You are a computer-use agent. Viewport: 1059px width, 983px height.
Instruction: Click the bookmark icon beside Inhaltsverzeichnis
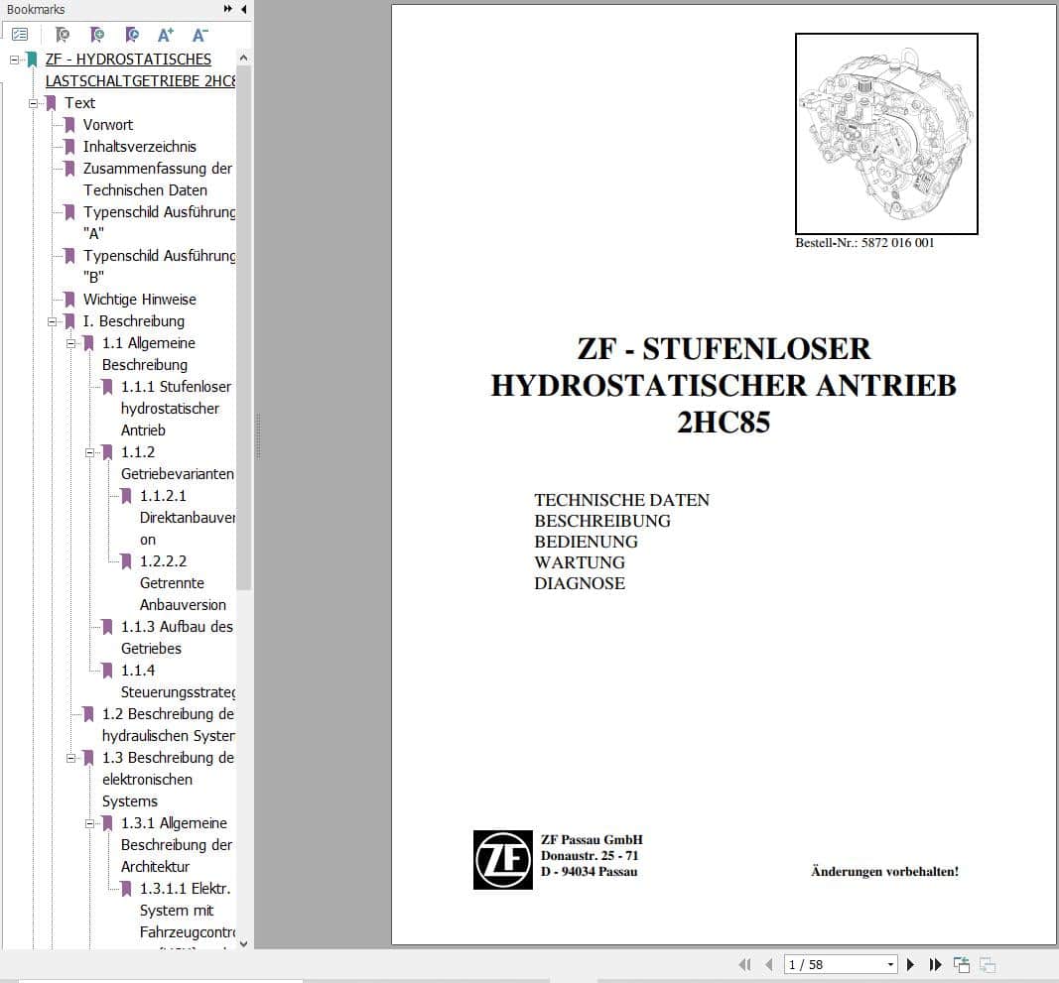(69, 147)
